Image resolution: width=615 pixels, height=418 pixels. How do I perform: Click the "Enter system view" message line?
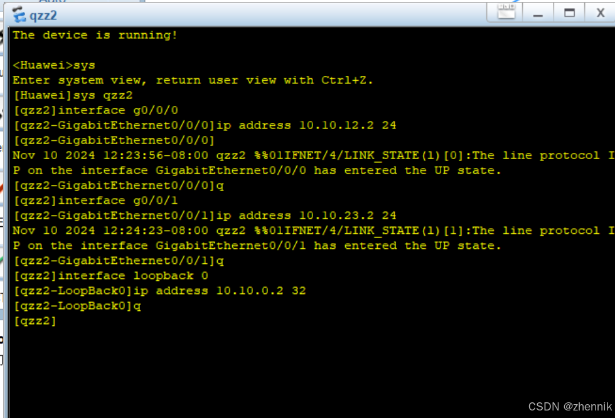[193, 80]
